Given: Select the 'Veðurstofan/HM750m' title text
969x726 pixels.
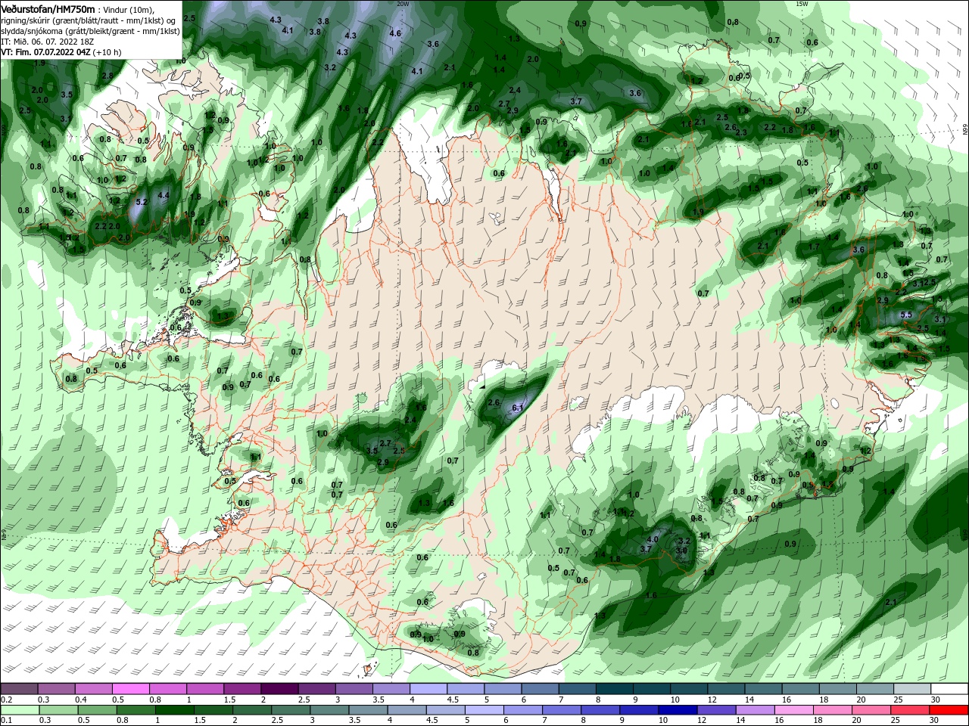Looking at the screenshot, I should [x=48, y=9].
